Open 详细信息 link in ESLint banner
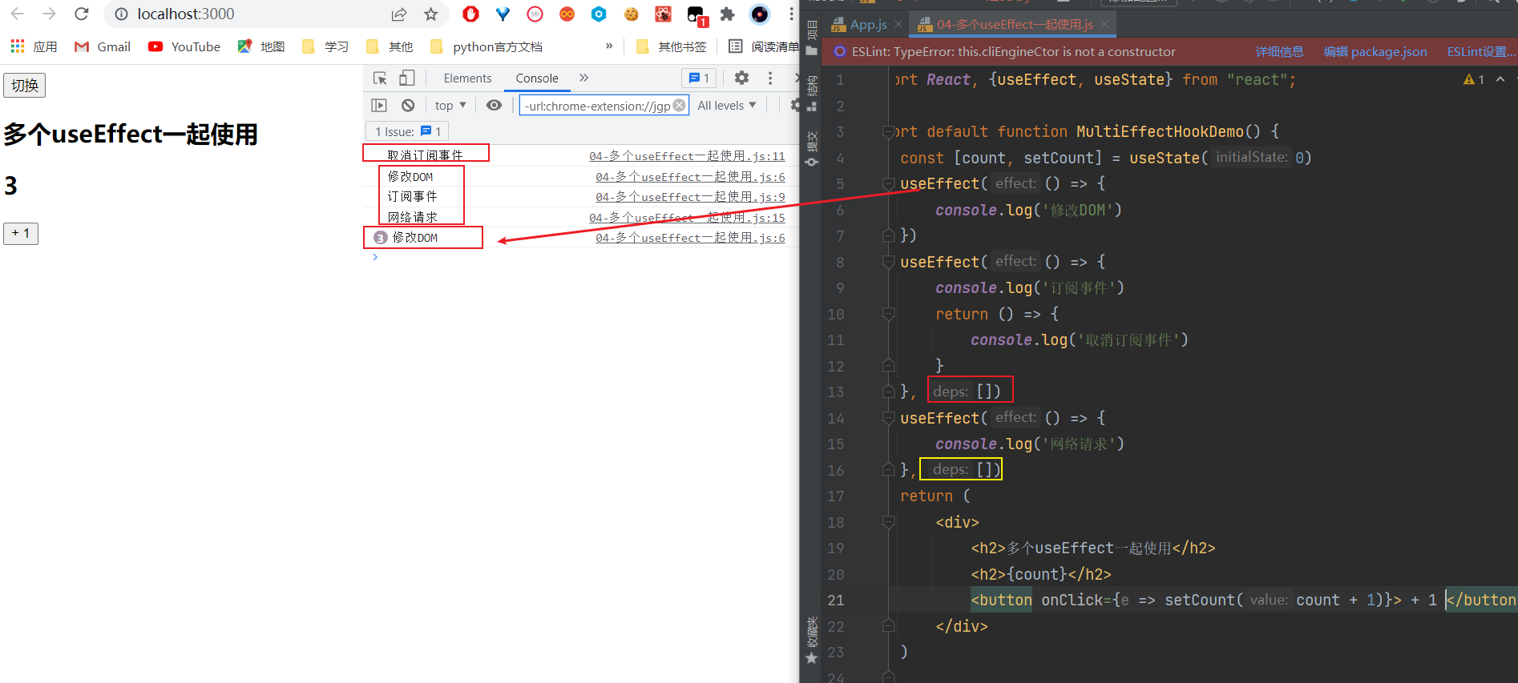This screenshot has width=1518, height=683. pyautogui.click(x=1279, y=51)
